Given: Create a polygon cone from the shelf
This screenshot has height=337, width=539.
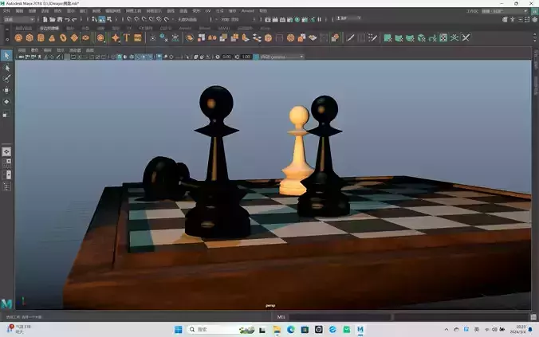Looking at the screenshot, I should [52, 37].
